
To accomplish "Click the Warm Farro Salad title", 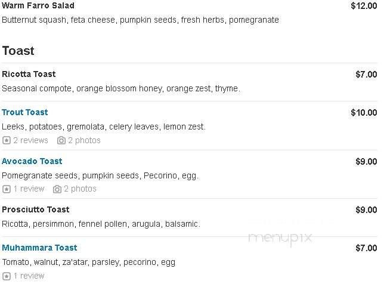I will (38, 5).
